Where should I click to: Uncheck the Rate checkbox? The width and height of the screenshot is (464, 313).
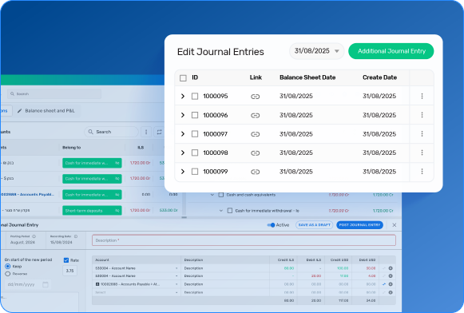66,260
